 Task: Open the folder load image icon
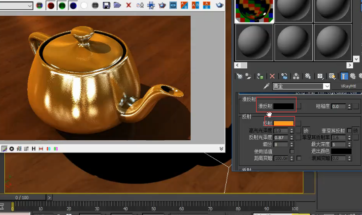(x=117, y=5)
